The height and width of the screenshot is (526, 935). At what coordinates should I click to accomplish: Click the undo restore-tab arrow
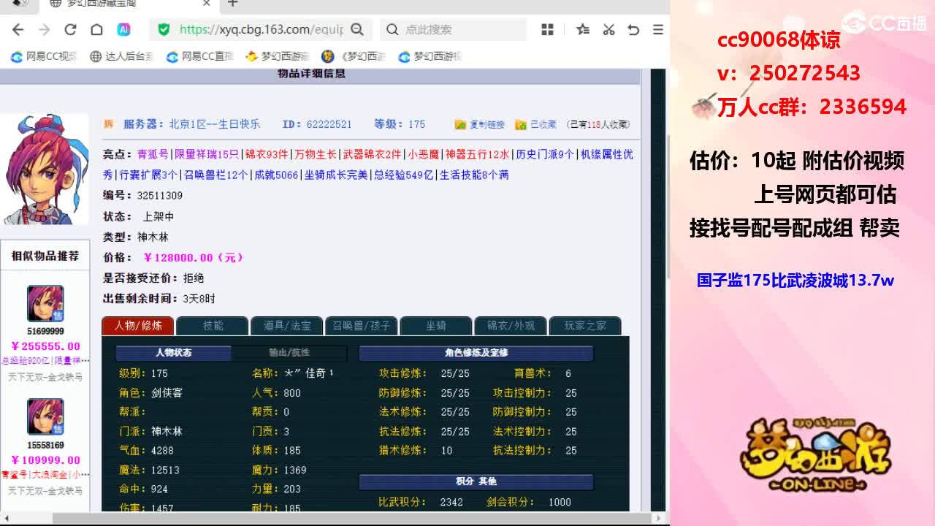[x=633, y=29]
